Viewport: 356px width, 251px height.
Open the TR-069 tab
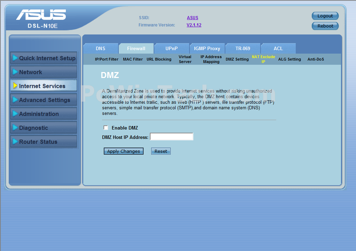(243, 48)
